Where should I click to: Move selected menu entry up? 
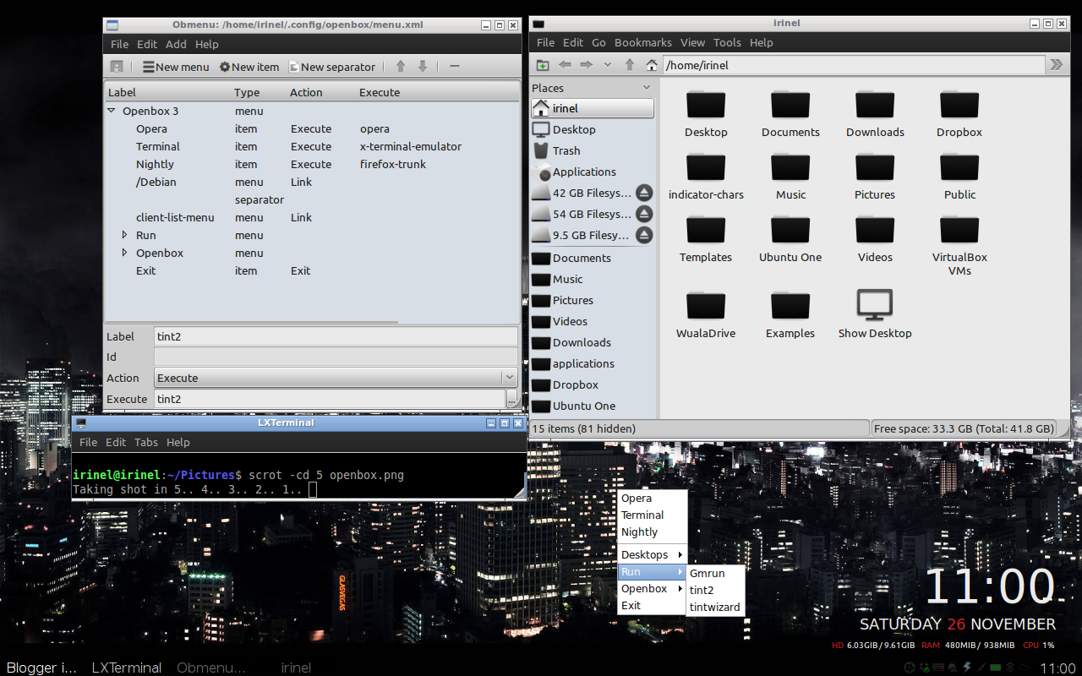tap(400, 67)
